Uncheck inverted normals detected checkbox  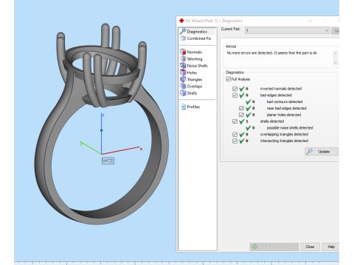[x=235, y=88]
